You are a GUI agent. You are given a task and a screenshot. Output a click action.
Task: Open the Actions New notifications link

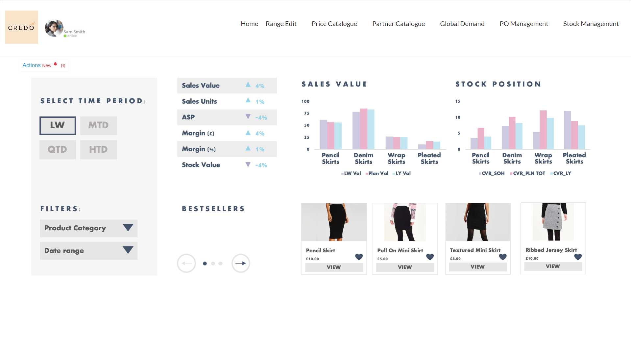point(36,65)
